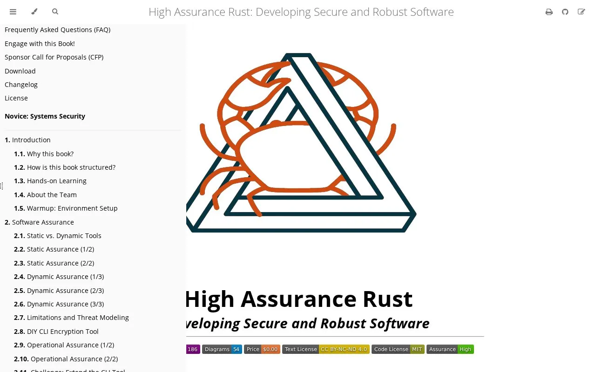596x372 pixels.
Task: Click the Code License MIT badge
Action: (x=398, y=349)
